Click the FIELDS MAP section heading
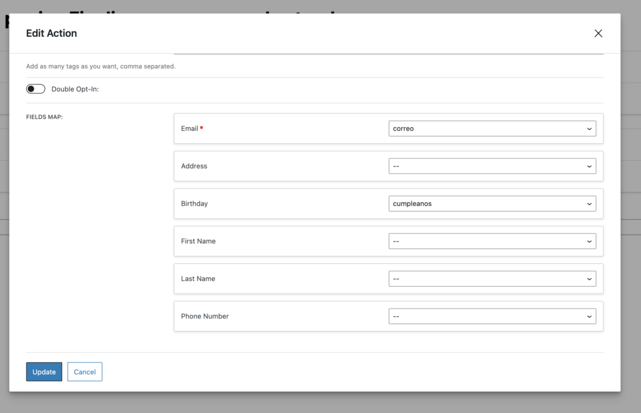The width and height of the screenshot is (641, 413). [44, 117]
